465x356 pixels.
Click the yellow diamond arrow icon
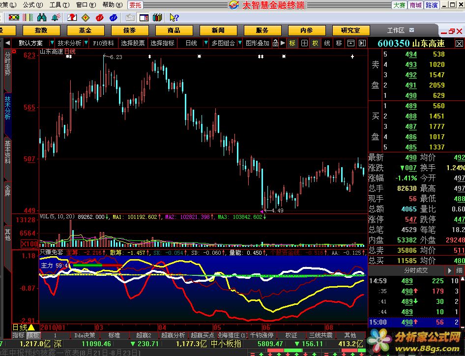86,18
